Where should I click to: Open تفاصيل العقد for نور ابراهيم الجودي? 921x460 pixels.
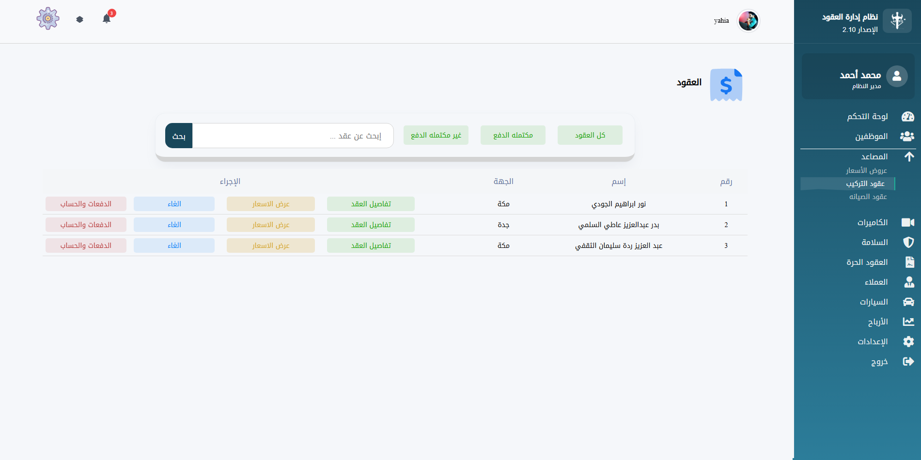click(x=371, y=204)
